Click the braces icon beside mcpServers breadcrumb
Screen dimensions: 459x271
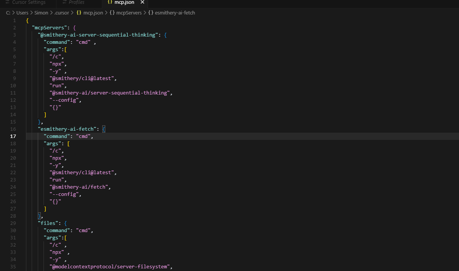point(112,13)
